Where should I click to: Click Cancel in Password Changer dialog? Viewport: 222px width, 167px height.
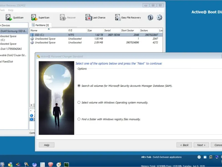(x=216, y=145)
